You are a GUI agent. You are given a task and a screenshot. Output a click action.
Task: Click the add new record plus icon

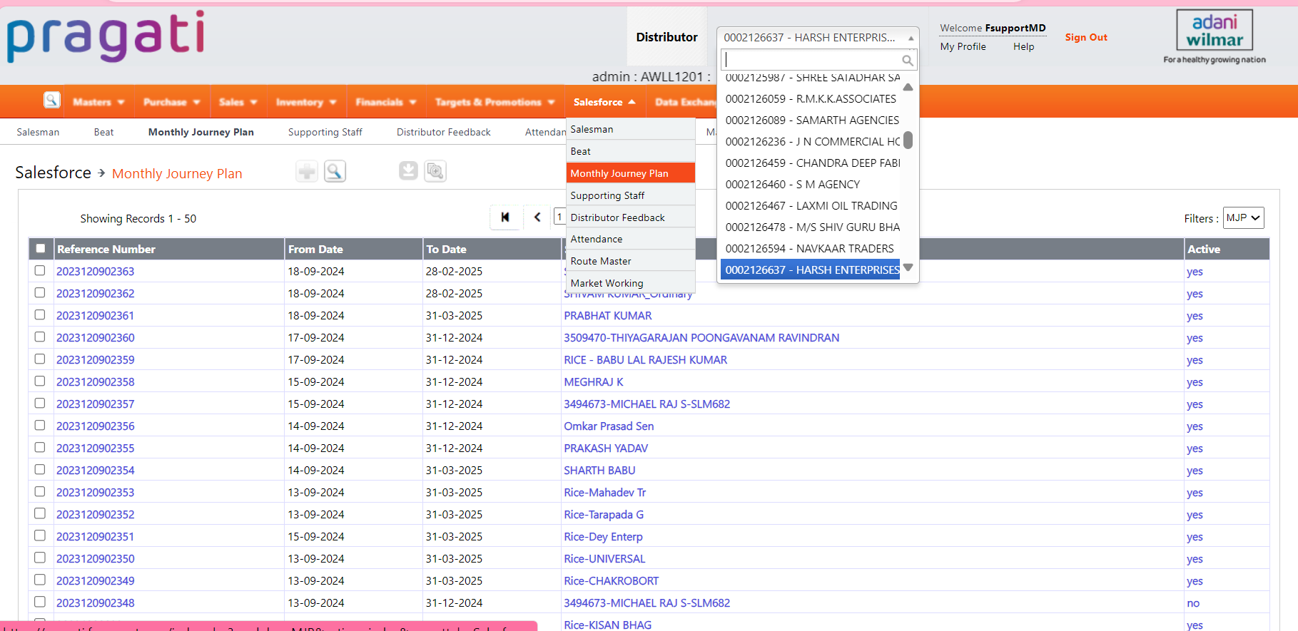[x=307, y=171]
